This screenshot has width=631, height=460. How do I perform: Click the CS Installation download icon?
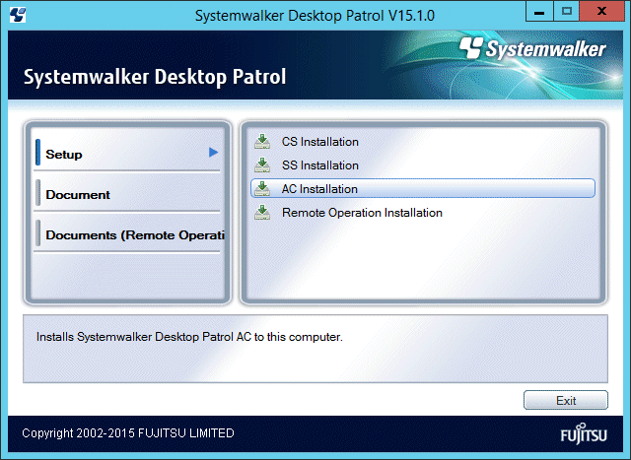pos(262,142)
